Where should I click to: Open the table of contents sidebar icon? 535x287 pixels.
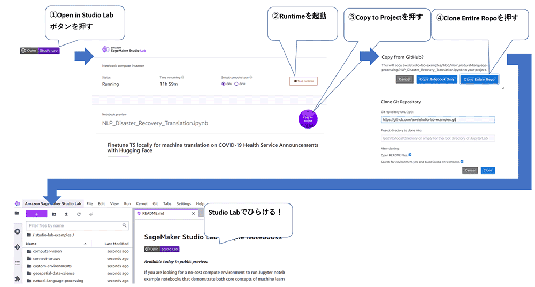(18, 263)
